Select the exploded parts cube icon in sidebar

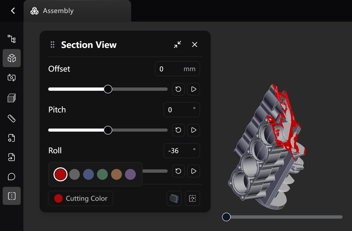[x=12, y=58]
